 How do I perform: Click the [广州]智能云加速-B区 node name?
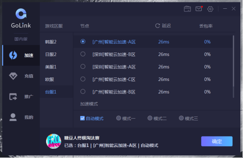[x=114, y=92]
